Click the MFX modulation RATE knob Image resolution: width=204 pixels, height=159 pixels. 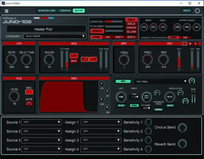click(x=170, y=97)
